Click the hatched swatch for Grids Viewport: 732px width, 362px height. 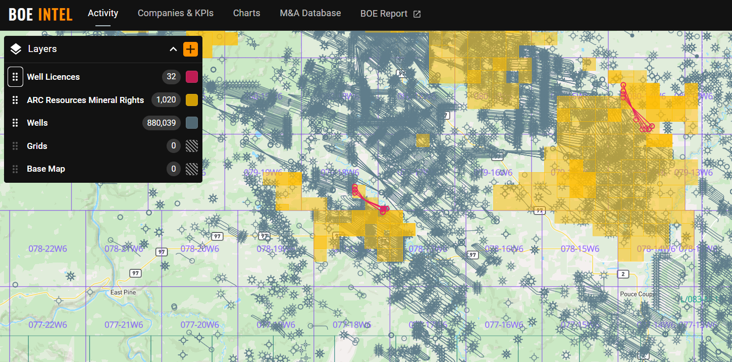[192, 146]
